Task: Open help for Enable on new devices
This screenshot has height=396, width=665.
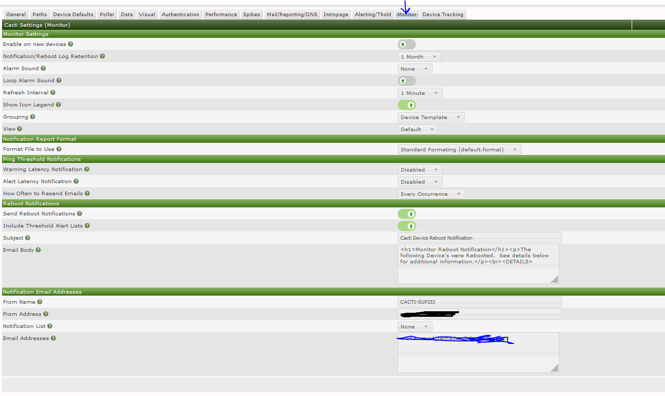Action: point(70,44)
